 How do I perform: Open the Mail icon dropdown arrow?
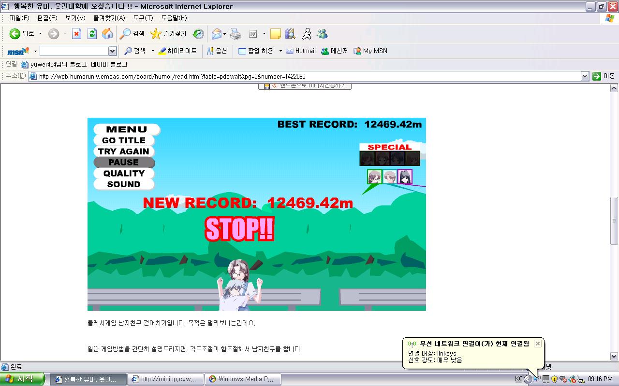[224, 34]
